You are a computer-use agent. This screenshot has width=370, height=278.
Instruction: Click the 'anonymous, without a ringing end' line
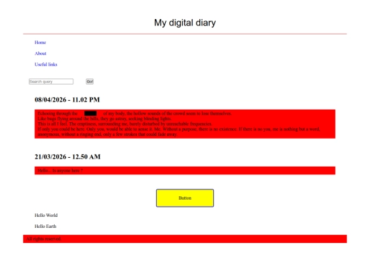point(108,135)
